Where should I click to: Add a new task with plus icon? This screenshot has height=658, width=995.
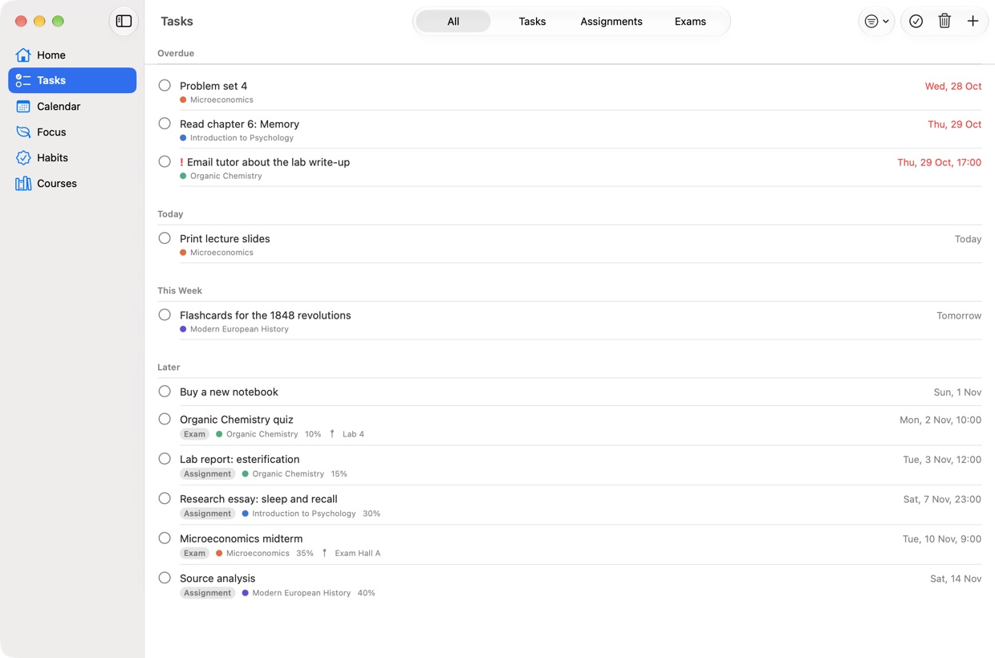973,22
